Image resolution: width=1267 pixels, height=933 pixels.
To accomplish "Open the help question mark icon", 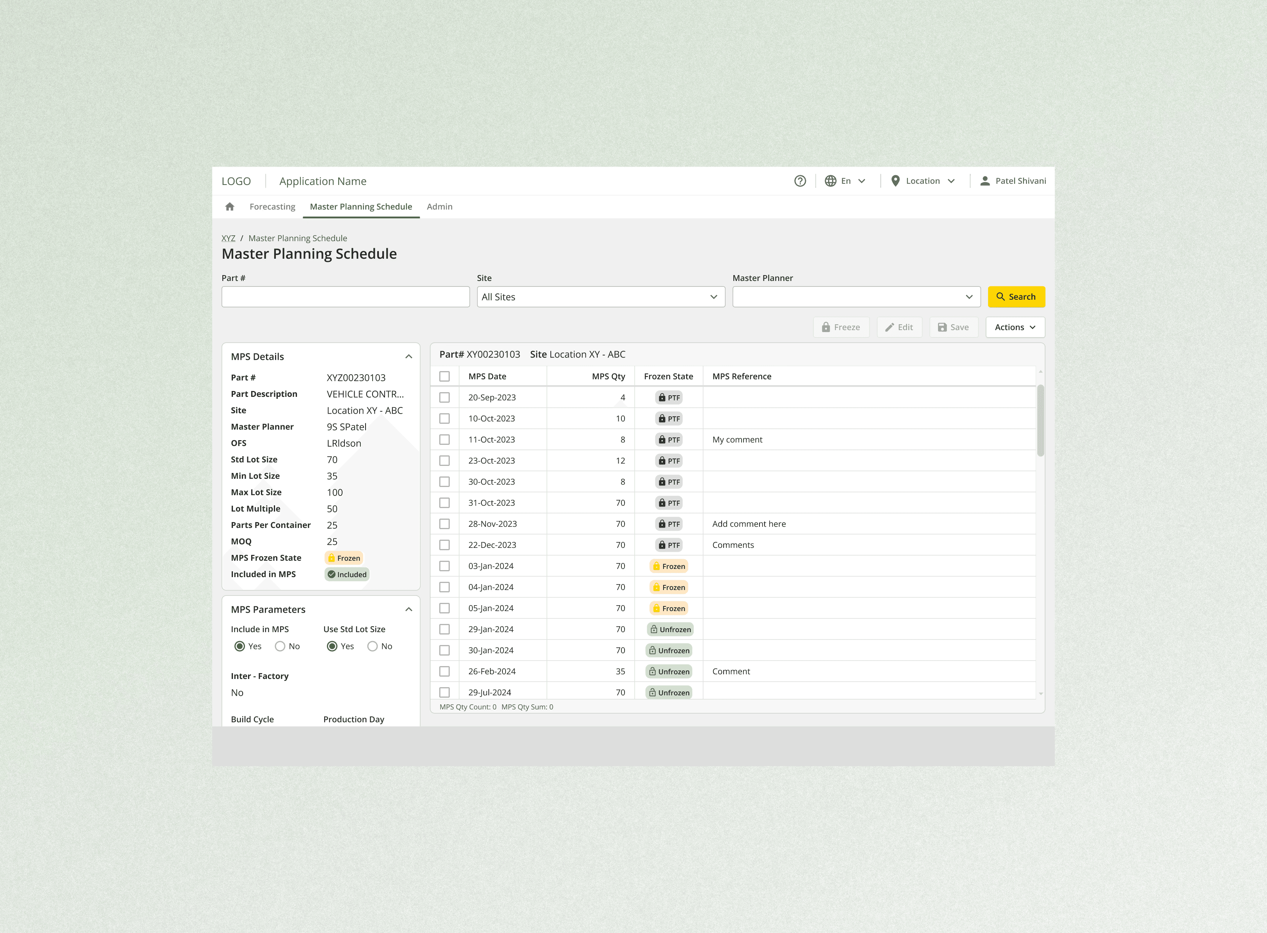I will point(800,181).
